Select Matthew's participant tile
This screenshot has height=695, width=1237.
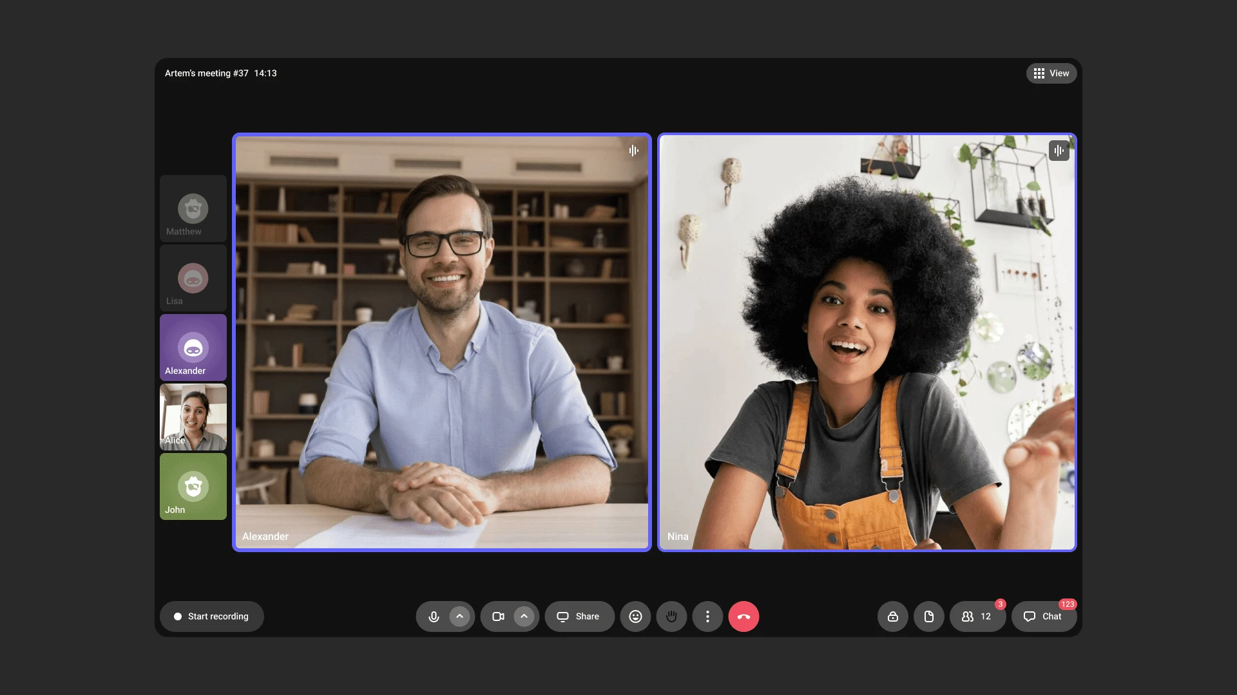coord(193,208)
